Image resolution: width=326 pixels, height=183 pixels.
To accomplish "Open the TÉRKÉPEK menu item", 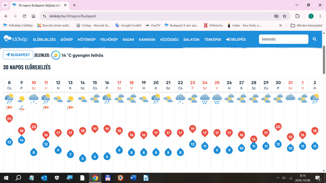I will [213, 39].
